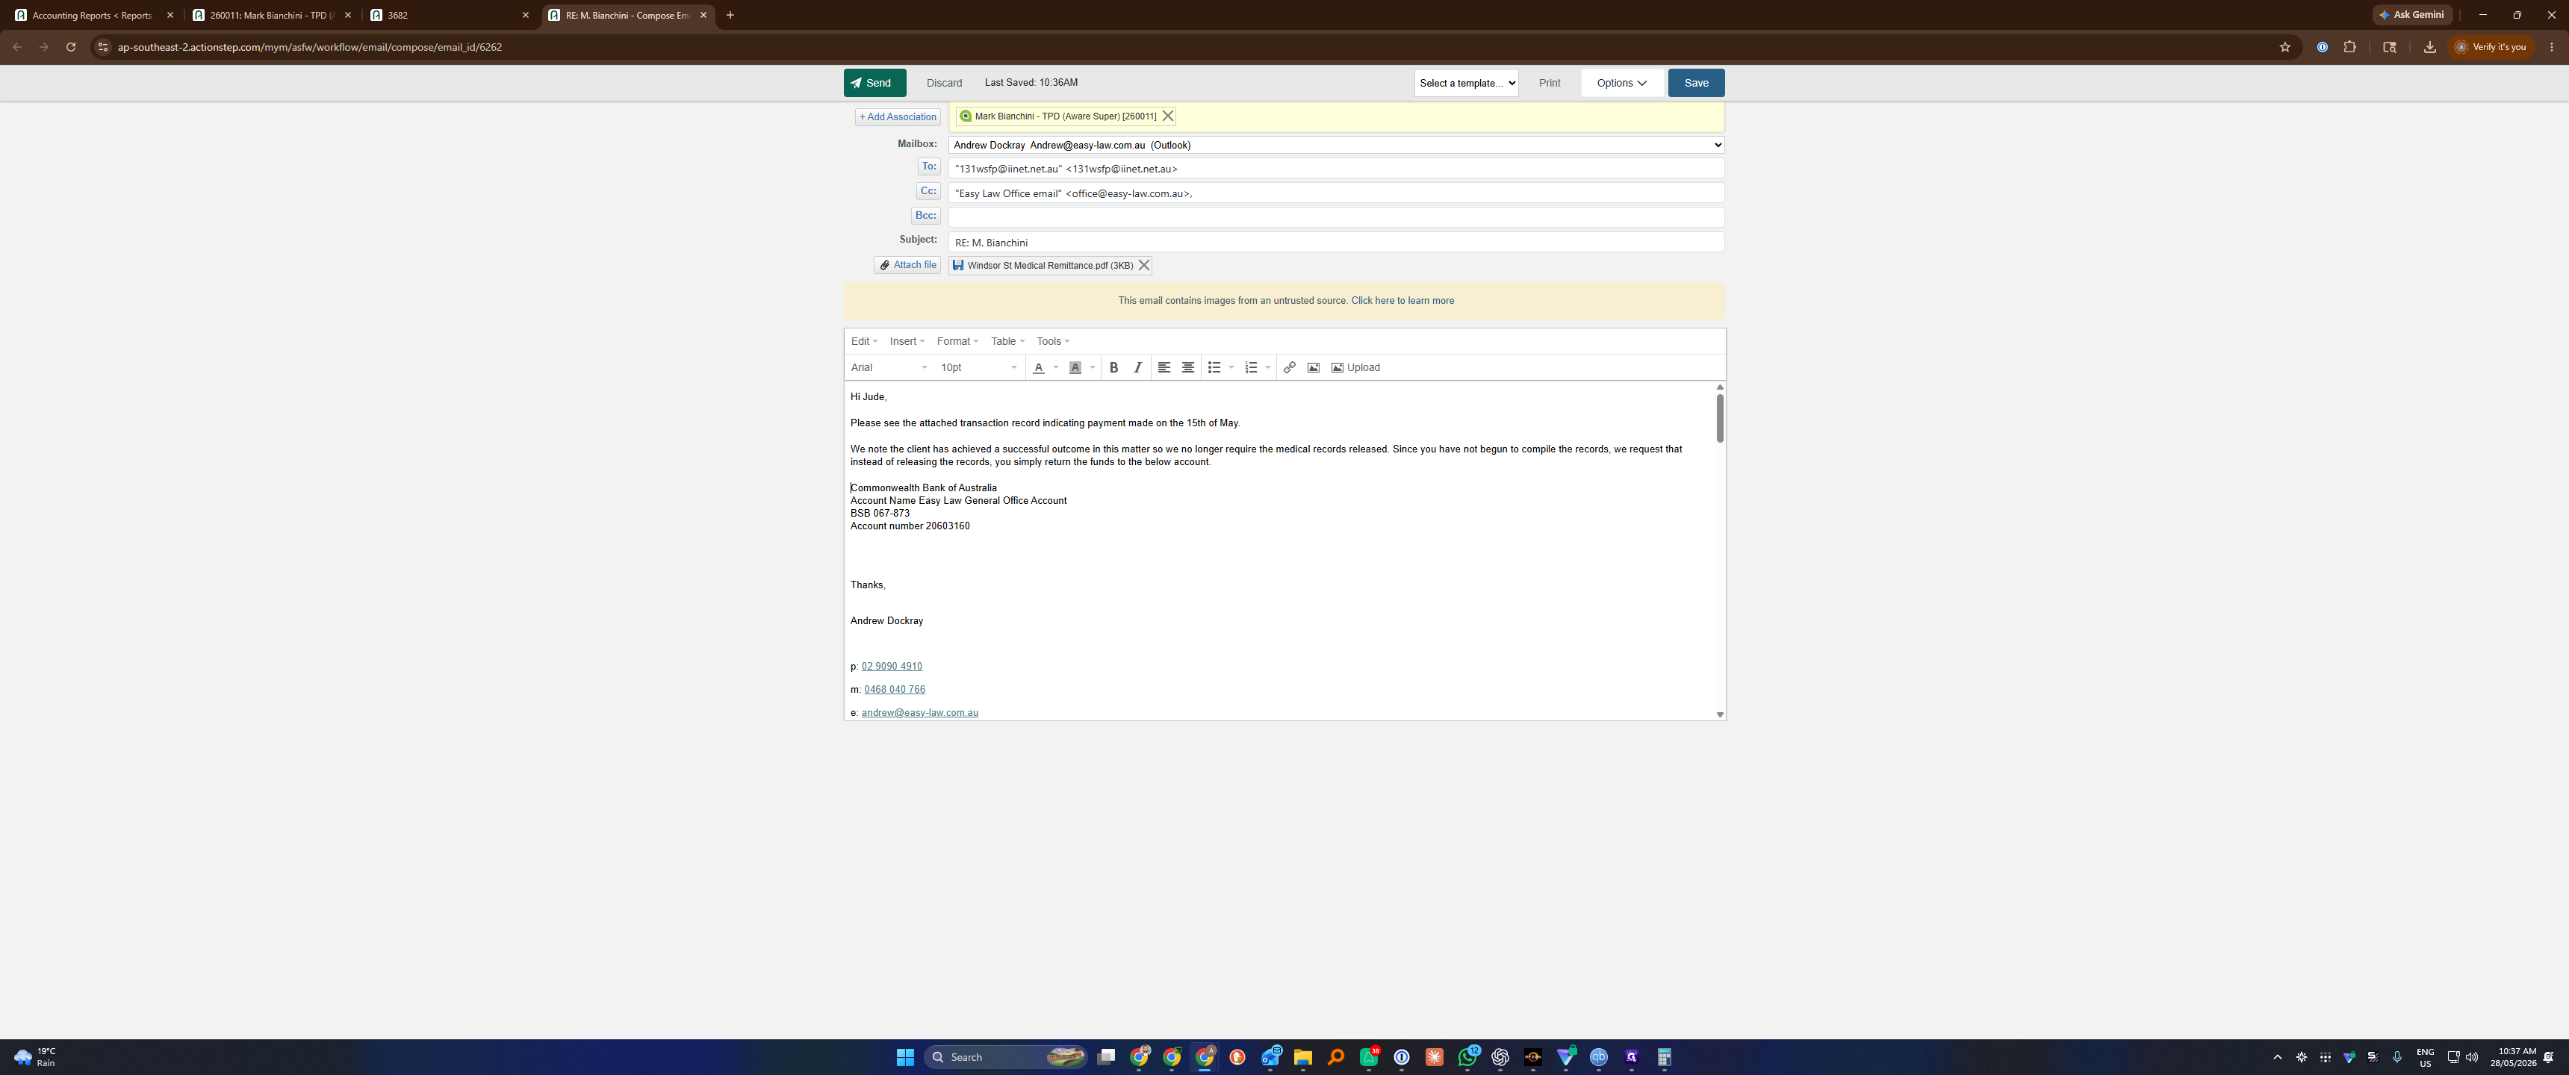This screenshot has width=2569, height=1075.
Task: Discard this email draft
Action: point(943,83)
